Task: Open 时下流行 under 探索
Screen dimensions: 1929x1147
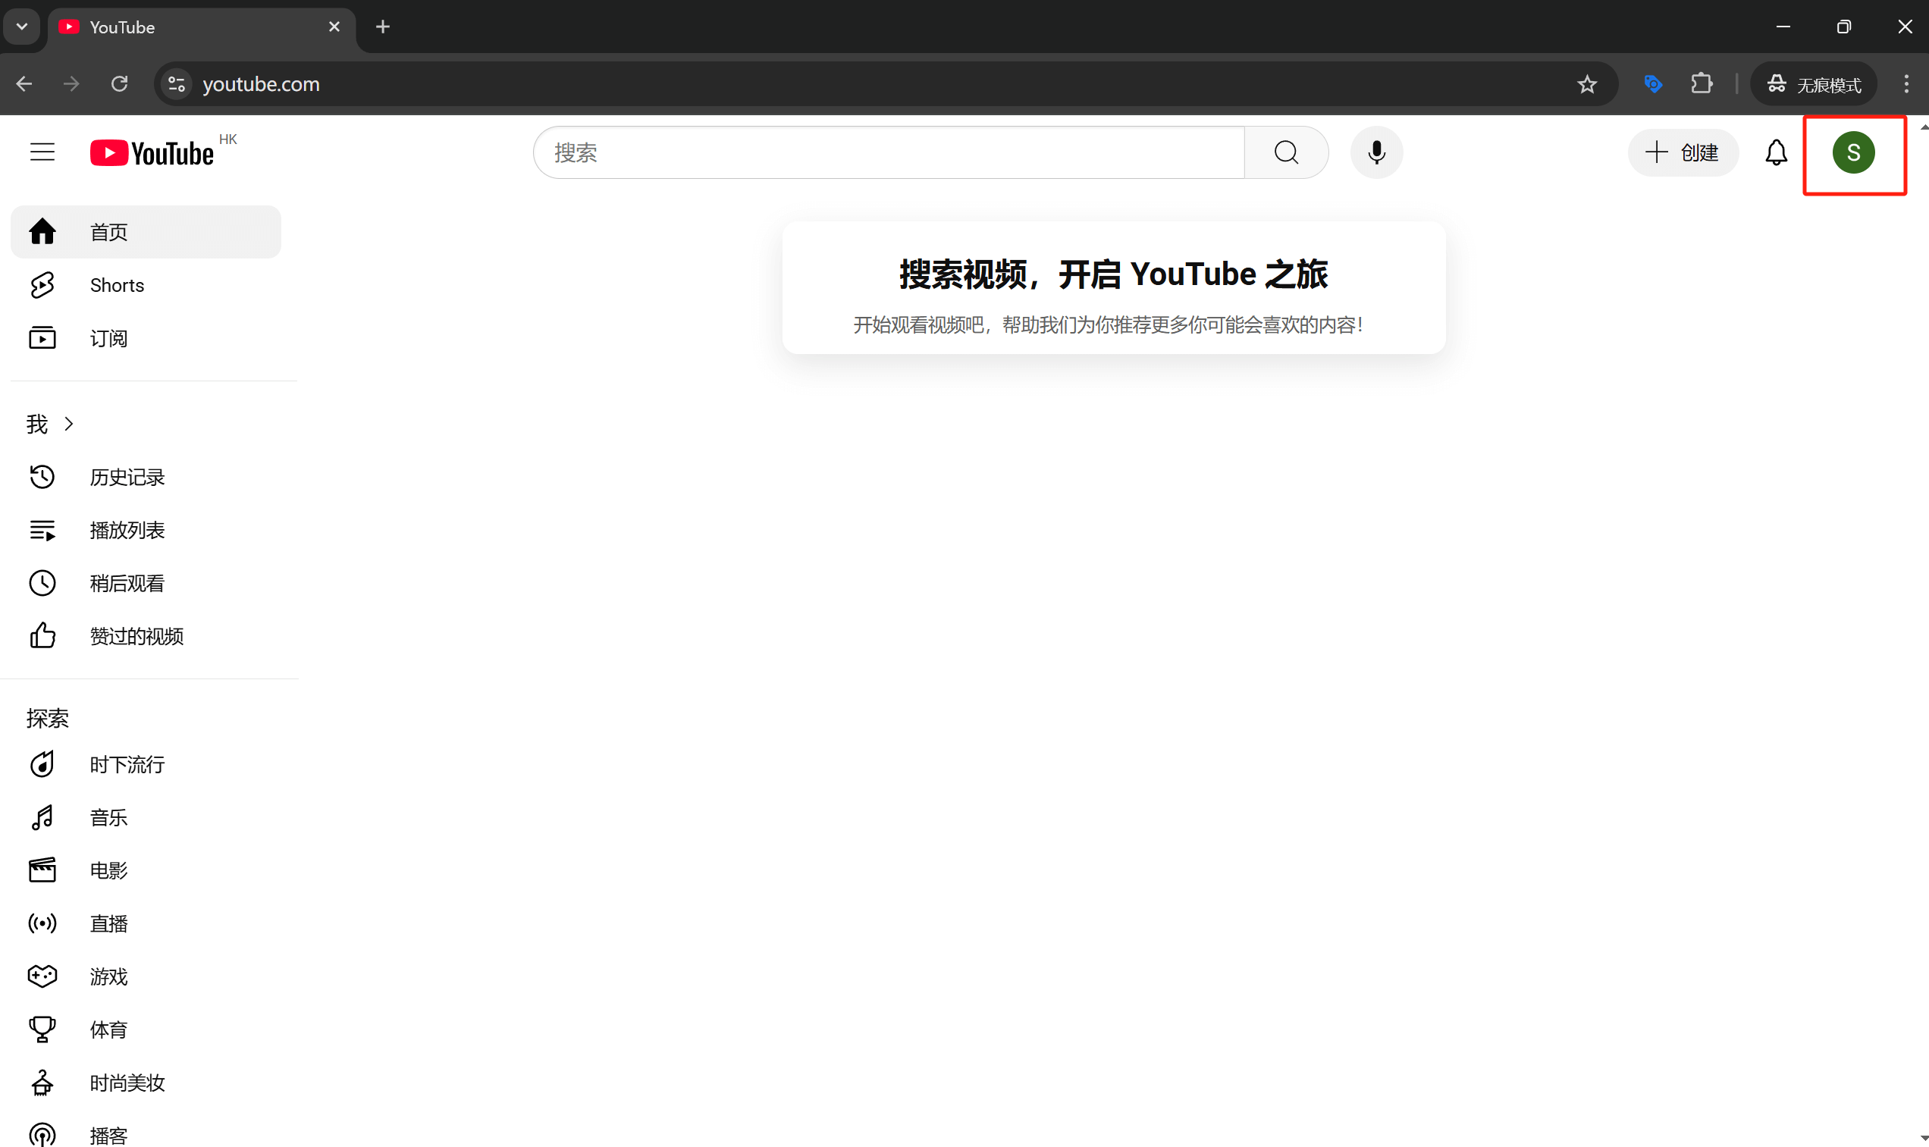Action: pyautogui.click(x=126, y=763)
